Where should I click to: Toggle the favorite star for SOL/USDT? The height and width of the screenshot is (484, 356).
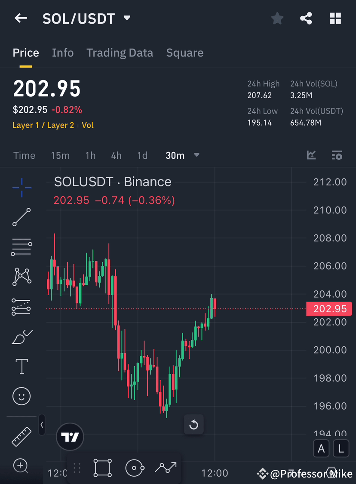pyautogui.click(x=277, y=18)
